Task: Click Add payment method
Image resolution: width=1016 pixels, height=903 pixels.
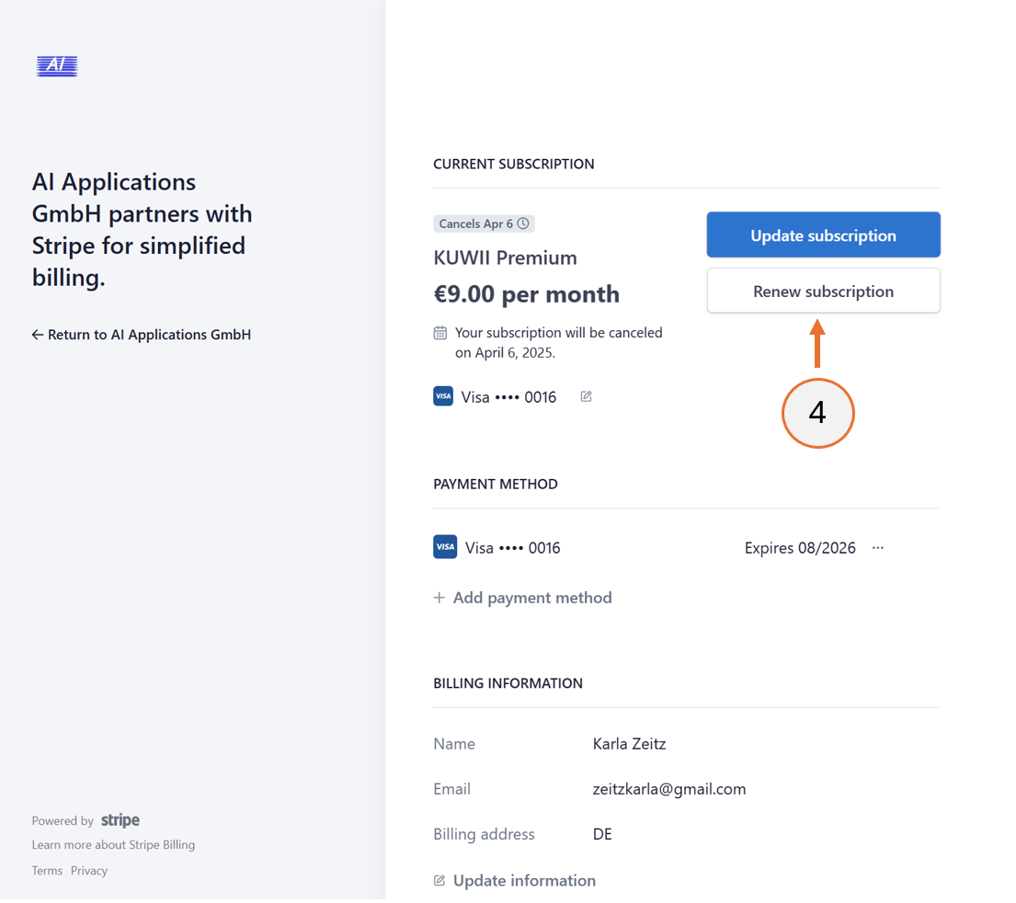Action: (x=532, y=597)
